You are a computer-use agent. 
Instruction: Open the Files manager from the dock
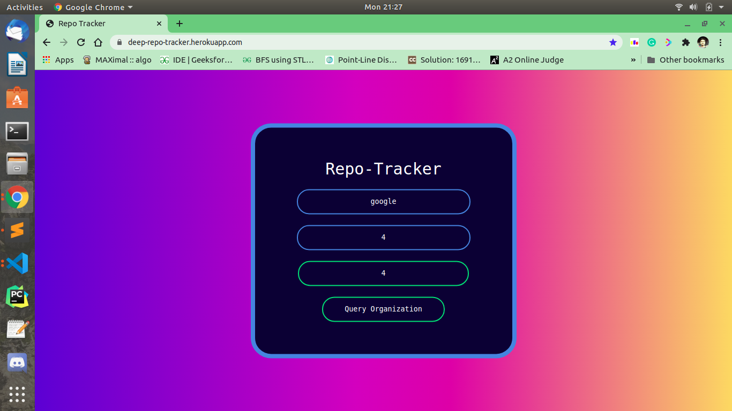click(x=17, y=164)
